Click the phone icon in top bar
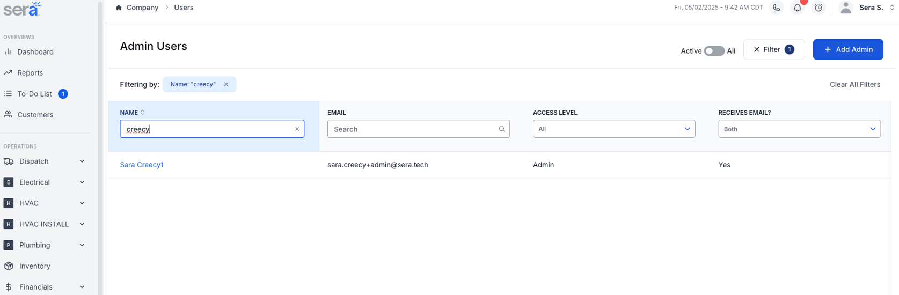This screenshot has height=295, width=899. tap(776, 8)
